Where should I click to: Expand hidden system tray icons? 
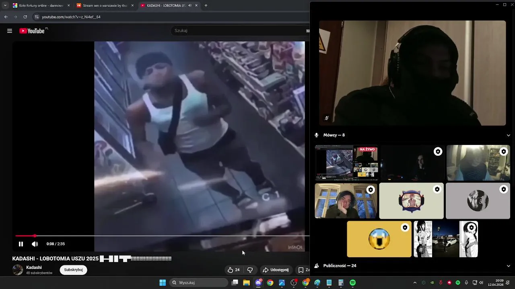click(x=415, y=283)
